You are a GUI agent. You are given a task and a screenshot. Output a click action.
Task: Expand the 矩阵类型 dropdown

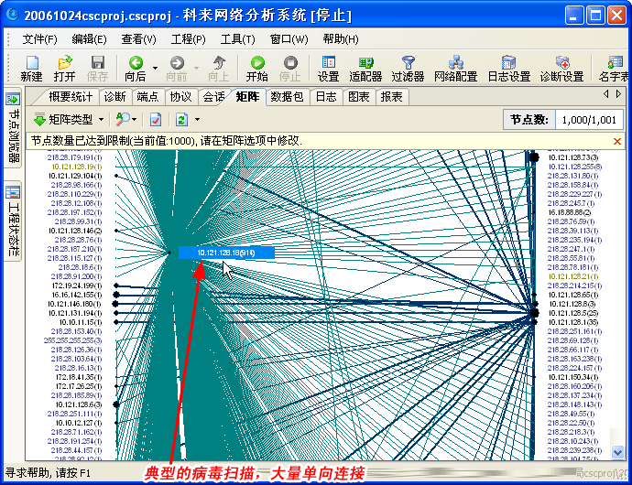point(101,120)
